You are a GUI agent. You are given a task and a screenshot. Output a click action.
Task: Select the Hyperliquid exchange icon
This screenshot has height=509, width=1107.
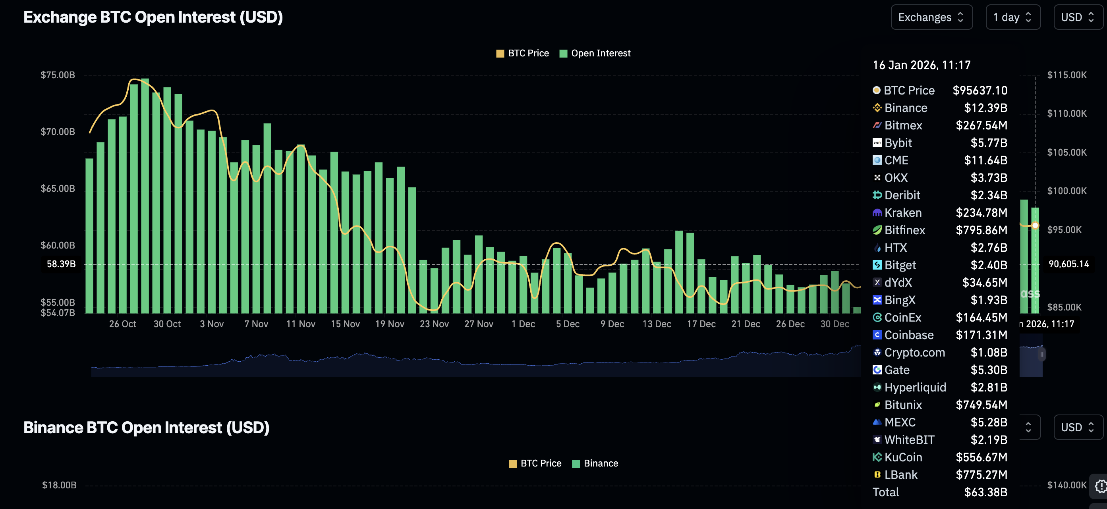(x=877, y=387)
